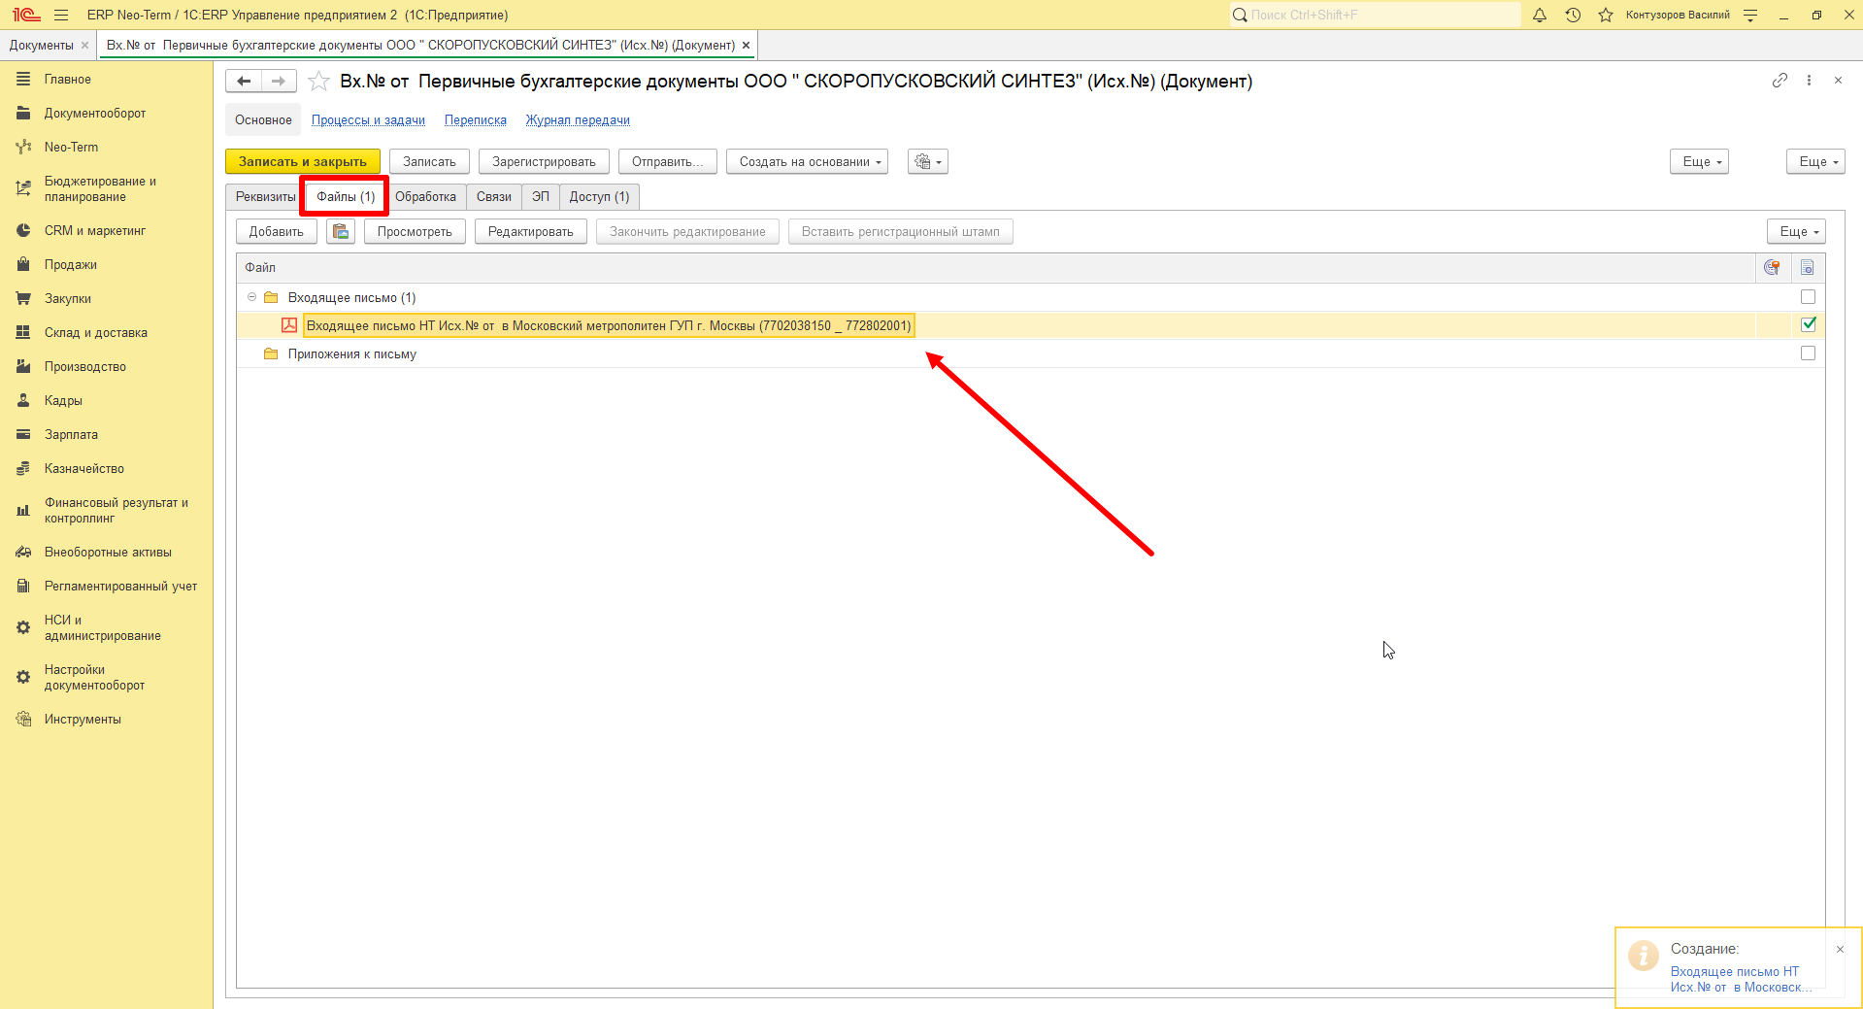Add the document to favorites with the star

318,82
